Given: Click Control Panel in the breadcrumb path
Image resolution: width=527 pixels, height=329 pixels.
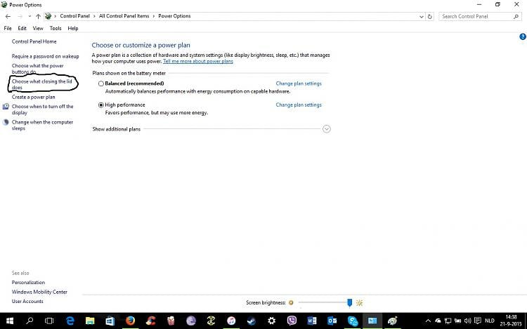Looking at the screenshot, I should point(75,16).
